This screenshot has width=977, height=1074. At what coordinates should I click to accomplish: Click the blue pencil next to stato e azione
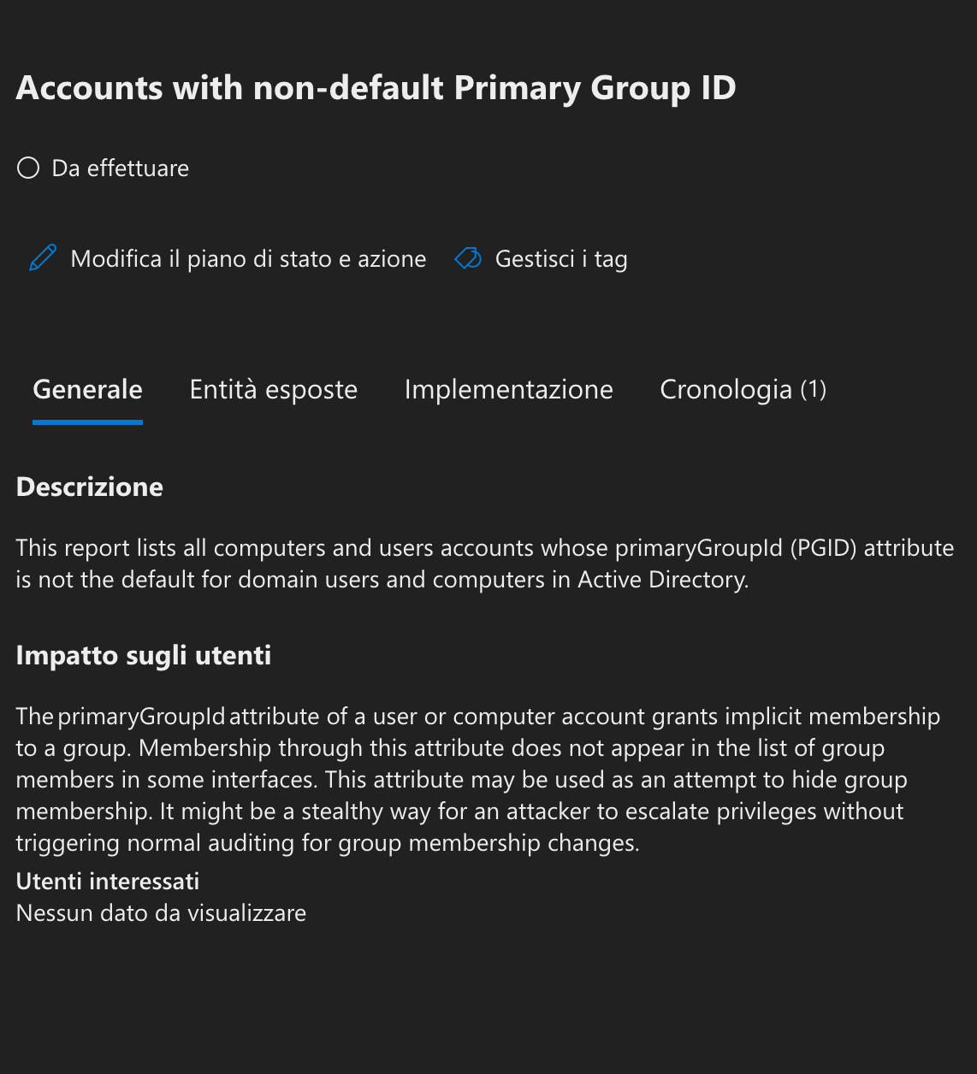(41, 257)
